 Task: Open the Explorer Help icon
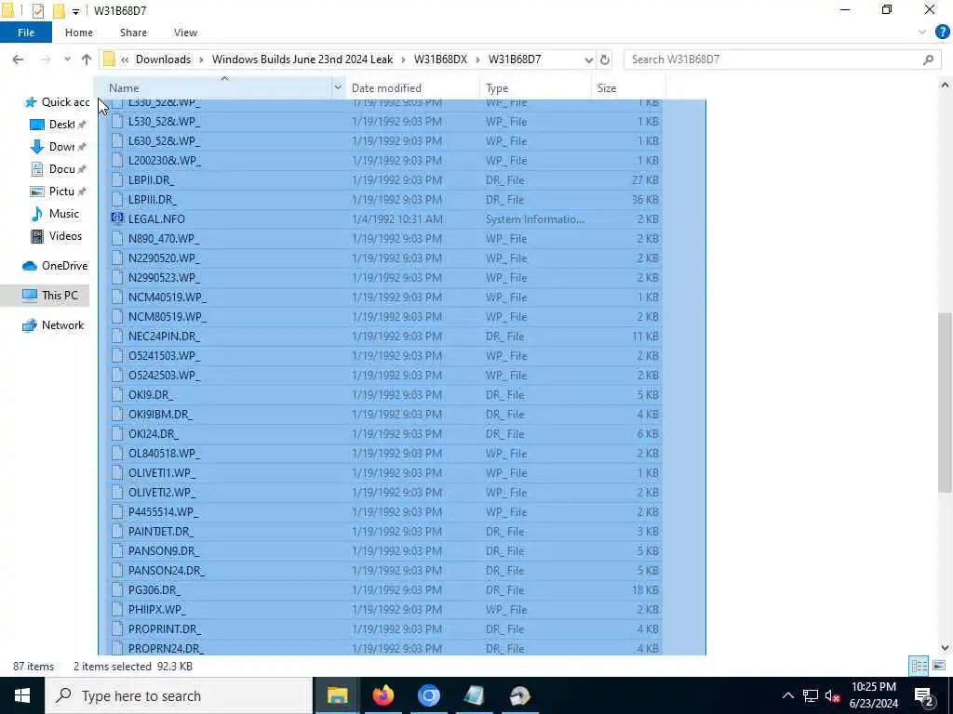[x=942, y=33]
